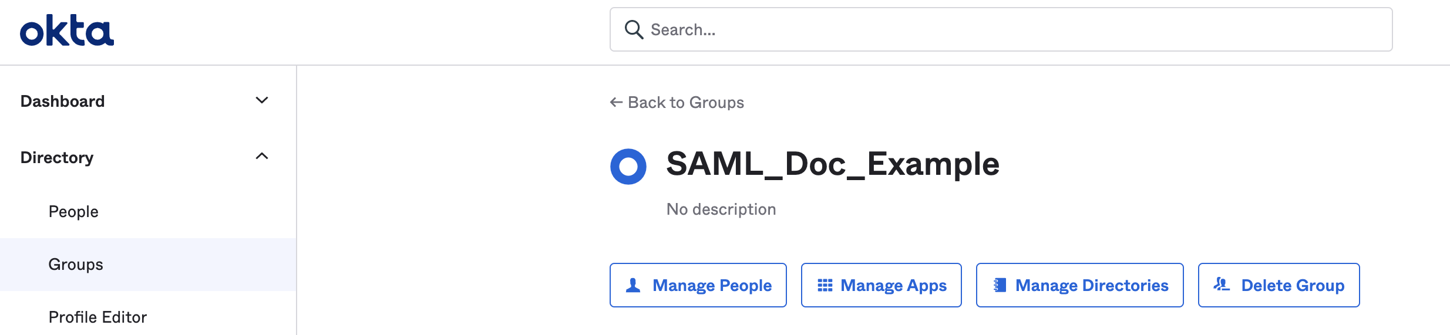
Task: Open People in the Directory menu
Action: (73, 211)
